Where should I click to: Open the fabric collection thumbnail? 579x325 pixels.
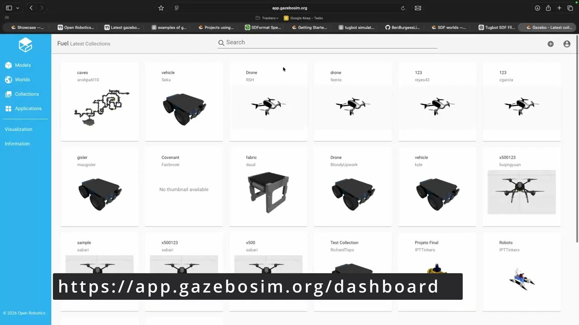click(268, 192)
